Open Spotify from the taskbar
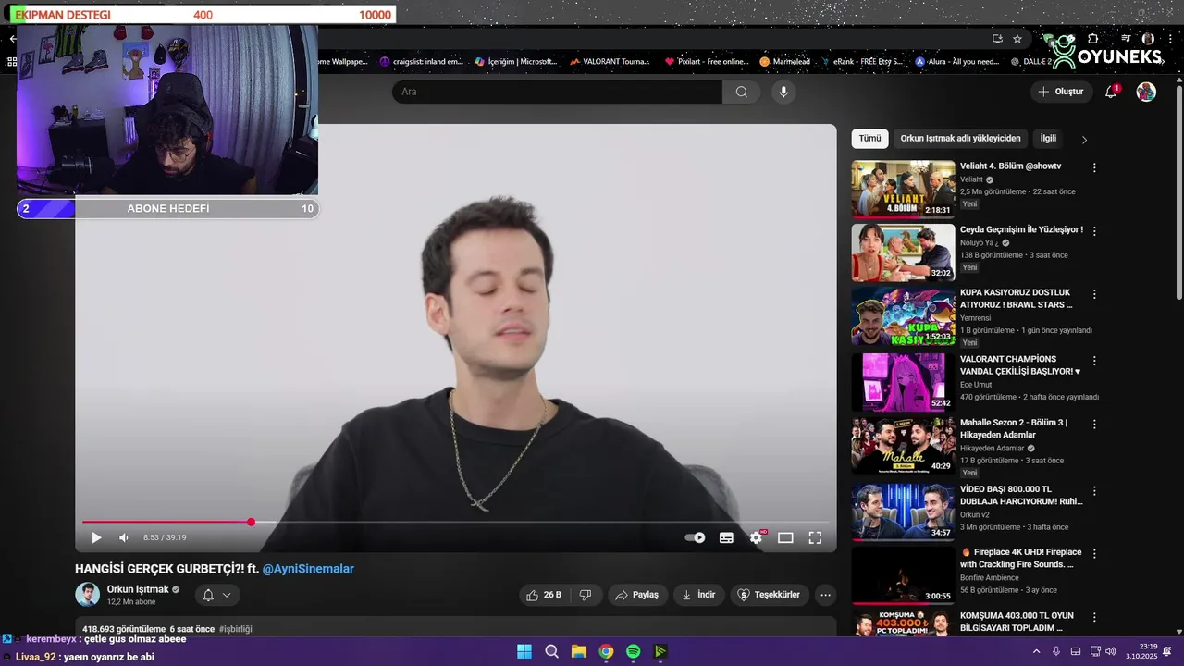Screen dimensions: 1184x666 point(633,651)
